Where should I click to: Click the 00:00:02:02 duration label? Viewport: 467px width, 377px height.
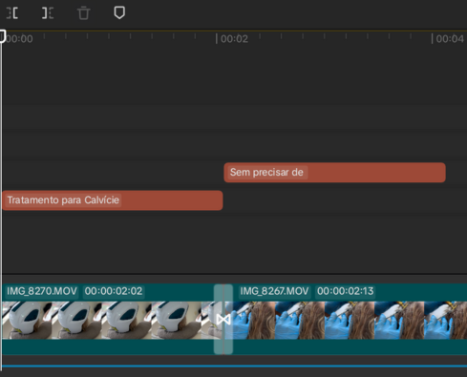point(114,291)
